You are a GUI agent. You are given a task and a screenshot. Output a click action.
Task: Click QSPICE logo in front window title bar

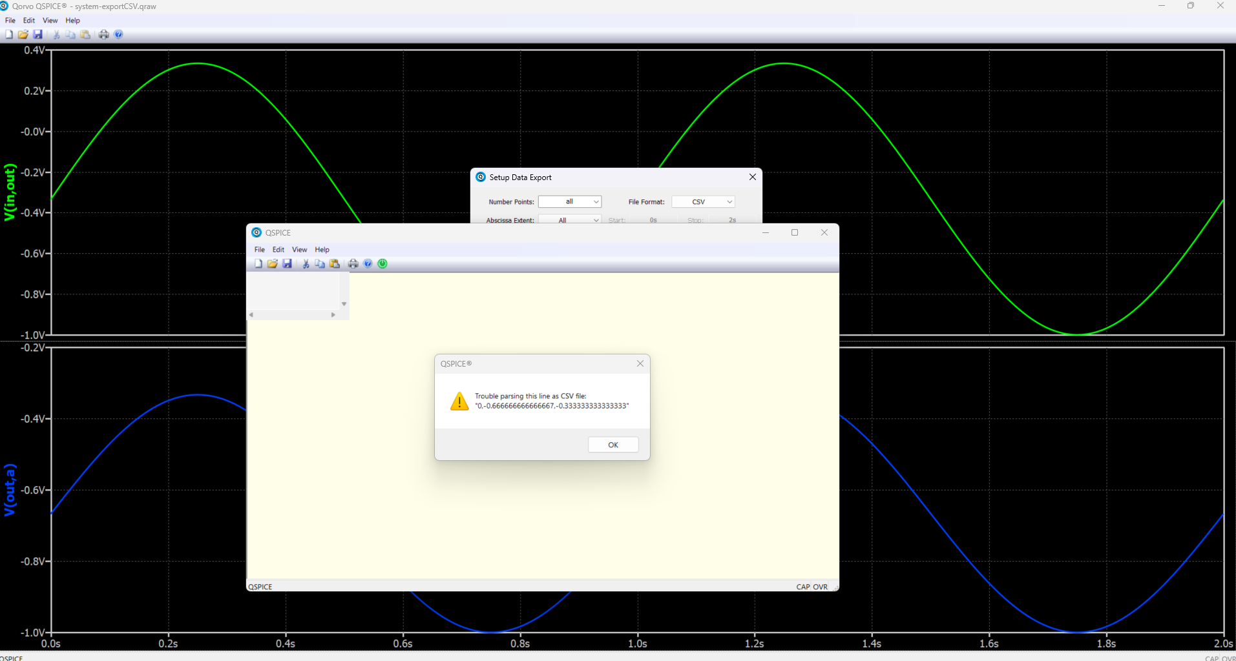(x=257, y=232)
